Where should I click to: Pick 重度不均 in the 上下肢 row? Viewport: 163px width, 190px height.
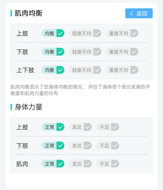[122, 70]
